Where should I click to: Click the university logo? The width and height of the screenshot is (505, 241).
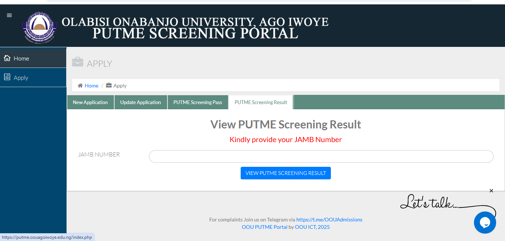coord(39,27)
